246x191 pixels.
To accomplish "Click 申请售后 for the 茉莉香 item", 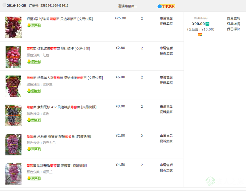I will pos(166,136).
